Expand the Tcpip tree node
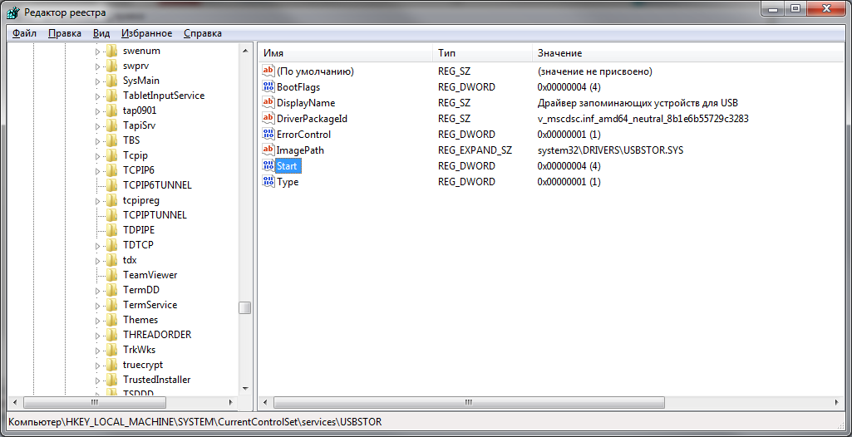The image size is (852, 437). [x=98, y=156]
